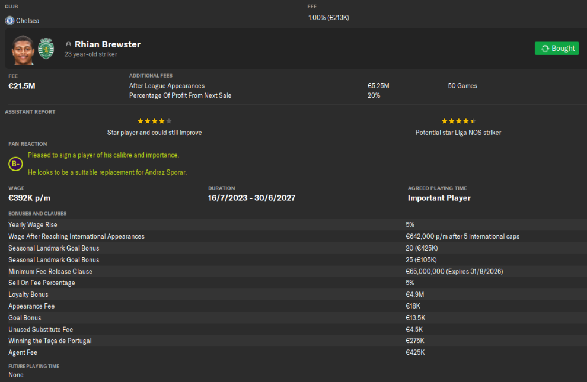Click the potential ability star rating
587x382 pixels.
coord(458,121)
